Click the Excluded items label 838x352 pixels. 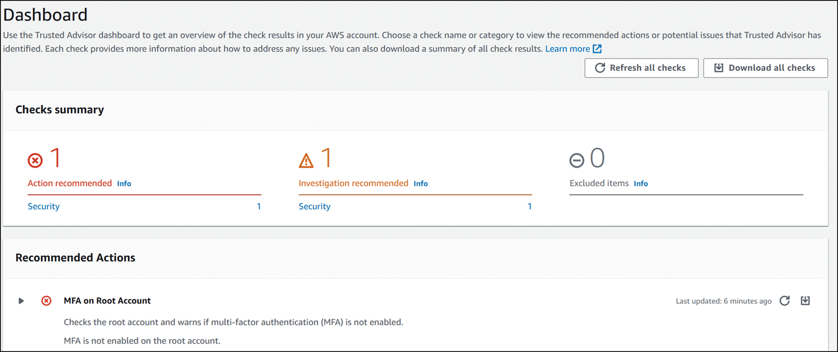pyautogui.click(x=599, y=183)
